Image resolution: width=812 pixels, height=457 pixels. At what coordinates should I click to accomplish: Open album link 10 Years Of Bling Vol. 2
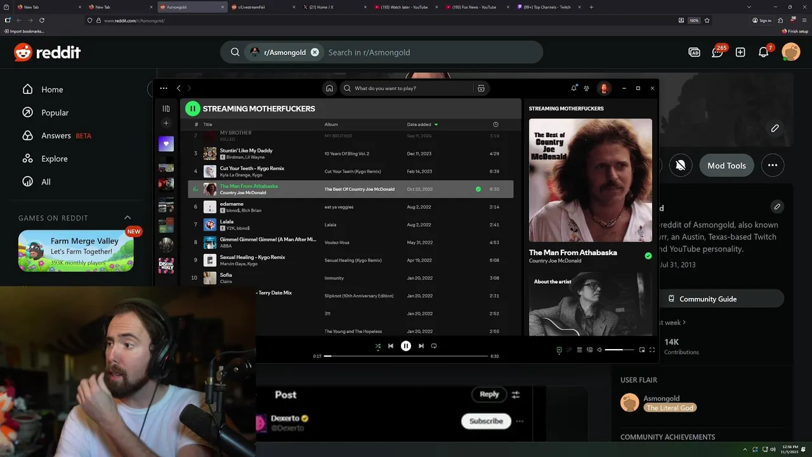pyautogui.click(x=346, y=154)
